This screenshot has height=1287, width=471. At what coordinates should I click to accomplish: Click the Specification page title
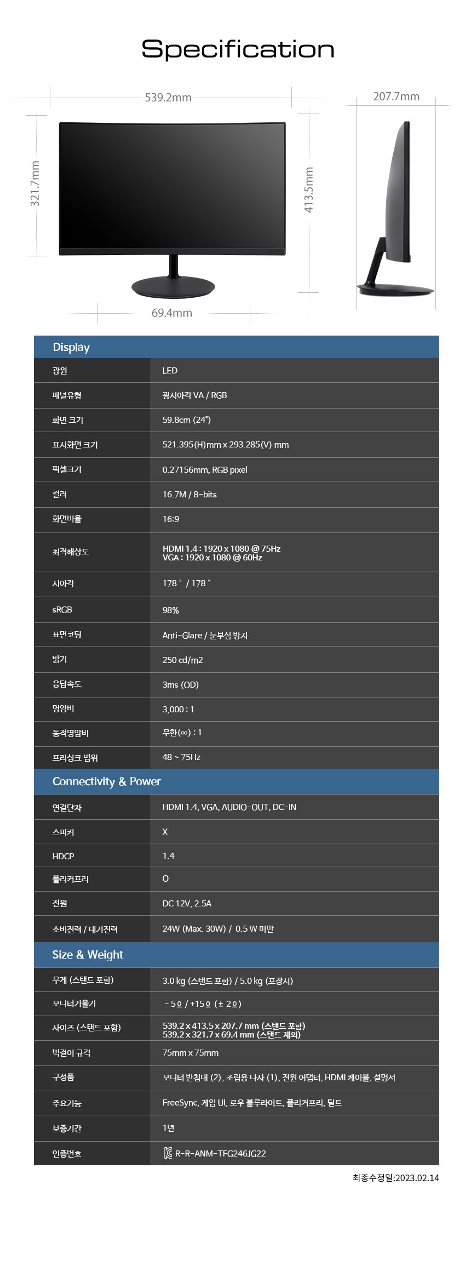[x=238, y=49]
